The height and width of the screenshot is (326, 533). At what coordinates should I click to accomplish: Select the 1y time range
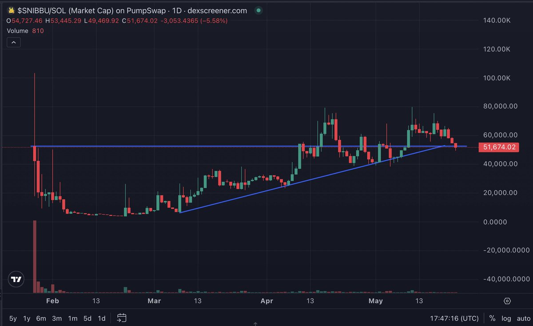tap(27, 318)
